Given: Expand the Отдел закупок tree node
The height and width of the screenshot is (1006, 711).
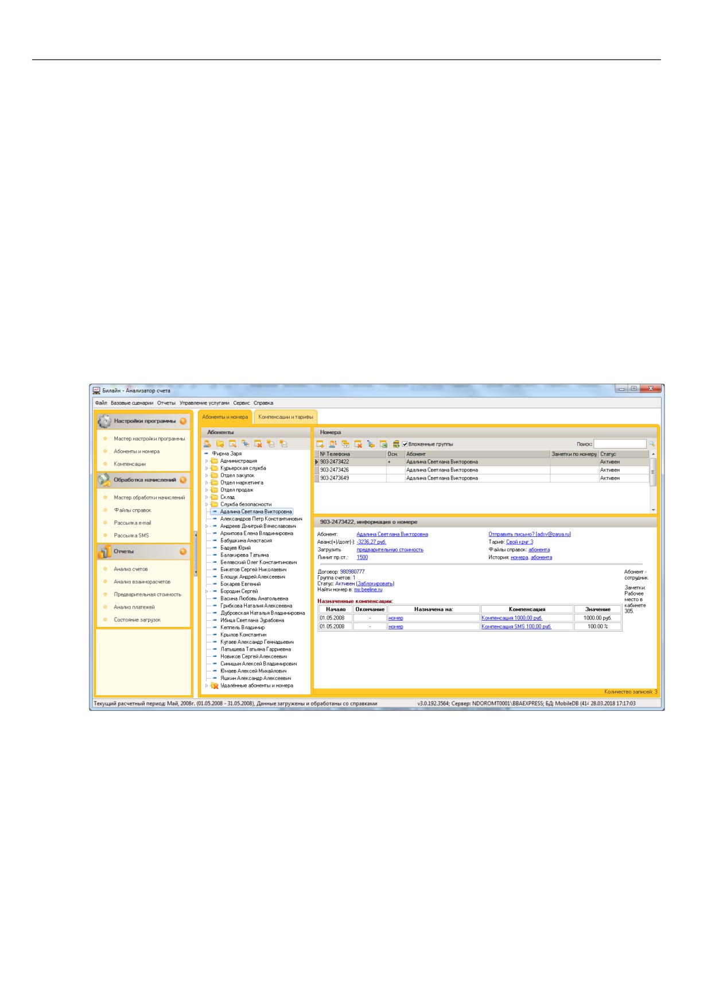Looking at the screenshot, I should pyautogui.click(x=207, y=475).
